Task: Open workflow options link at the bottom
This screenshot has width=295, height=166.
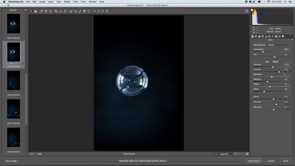Action: [x=142, y=161]
